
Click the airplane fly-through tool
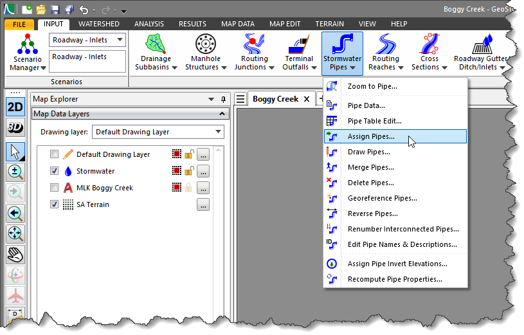[15, 296]
